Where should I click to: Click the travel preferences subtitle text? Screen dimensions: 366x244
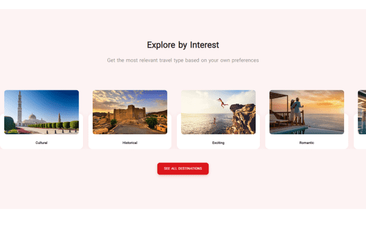click(x=183, y=60)
